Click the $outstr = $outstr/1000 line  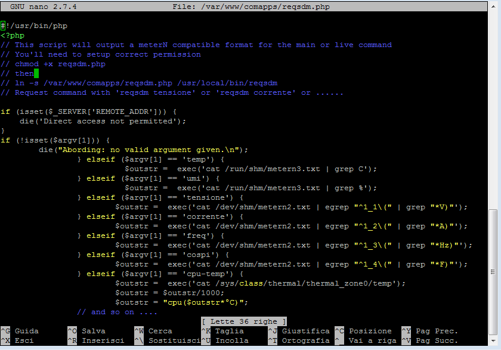(x=169, y=293)
